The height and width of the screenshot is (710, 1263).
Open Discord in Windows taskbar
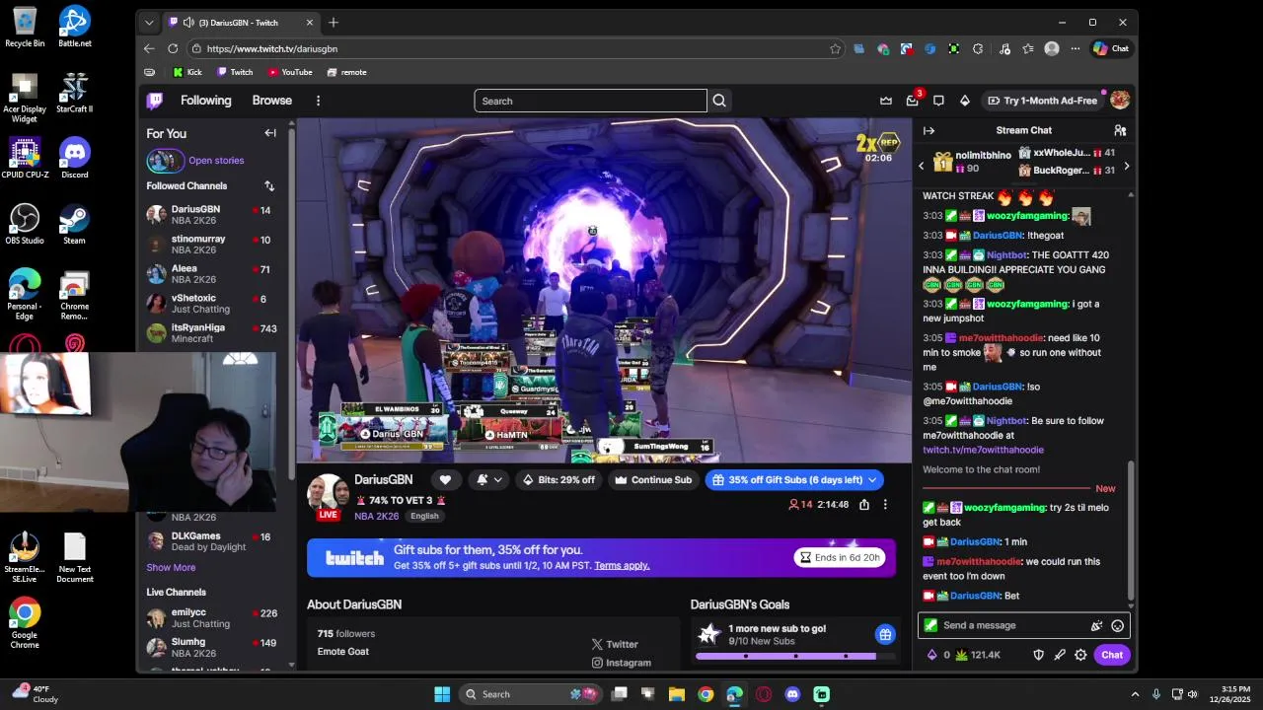click(792, 694)
